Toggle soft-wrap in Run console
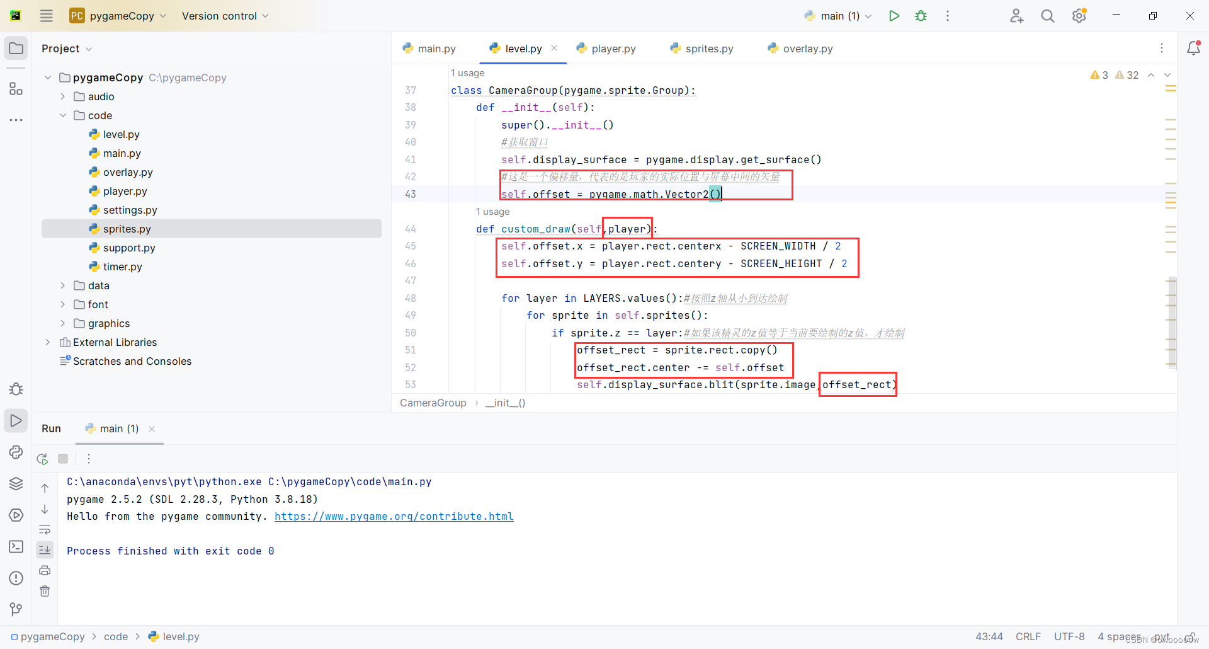Screen dimensions: 1209x649 coord(45,529)
